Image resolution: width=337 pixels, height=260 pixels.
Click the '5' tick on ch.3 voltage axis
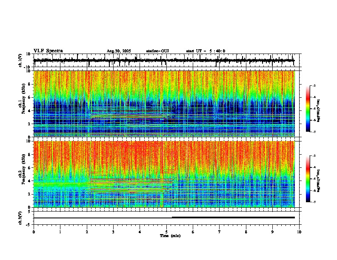[x=30, y=212]
